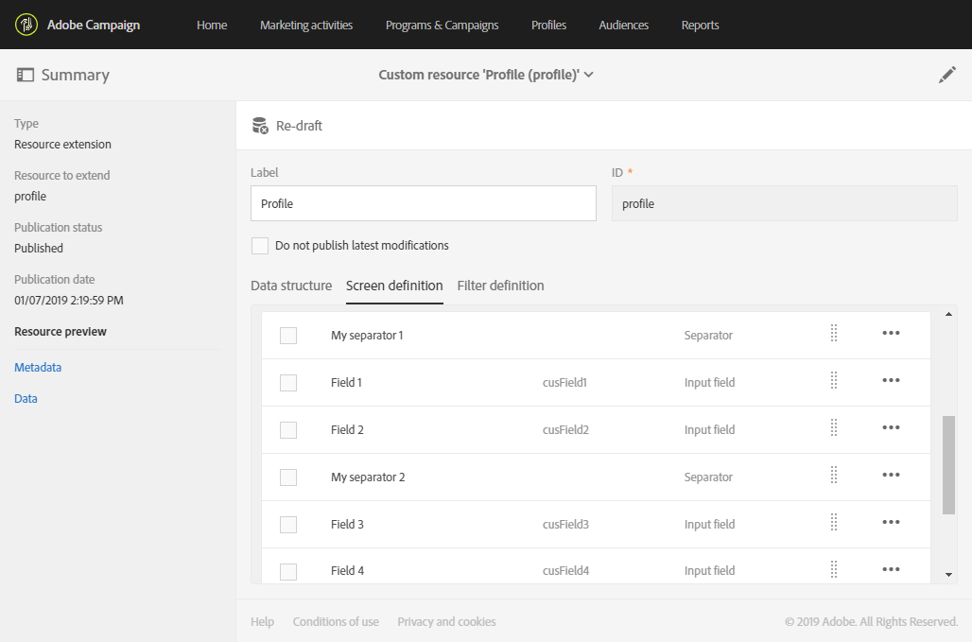Open more options for Field 3
972x642 pixels.
pos(891,522)
